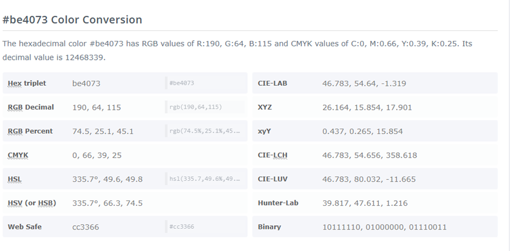Click the XYZ value 26.164, 15.854, 17.901

(x=367, y=107)
